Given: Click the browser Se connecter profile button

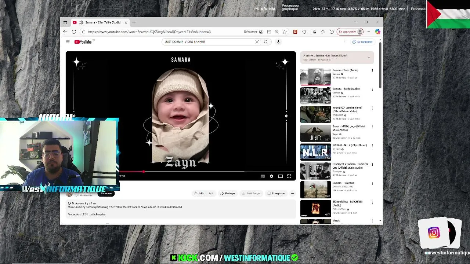Looking at the screenshot, I should [350, 32].
